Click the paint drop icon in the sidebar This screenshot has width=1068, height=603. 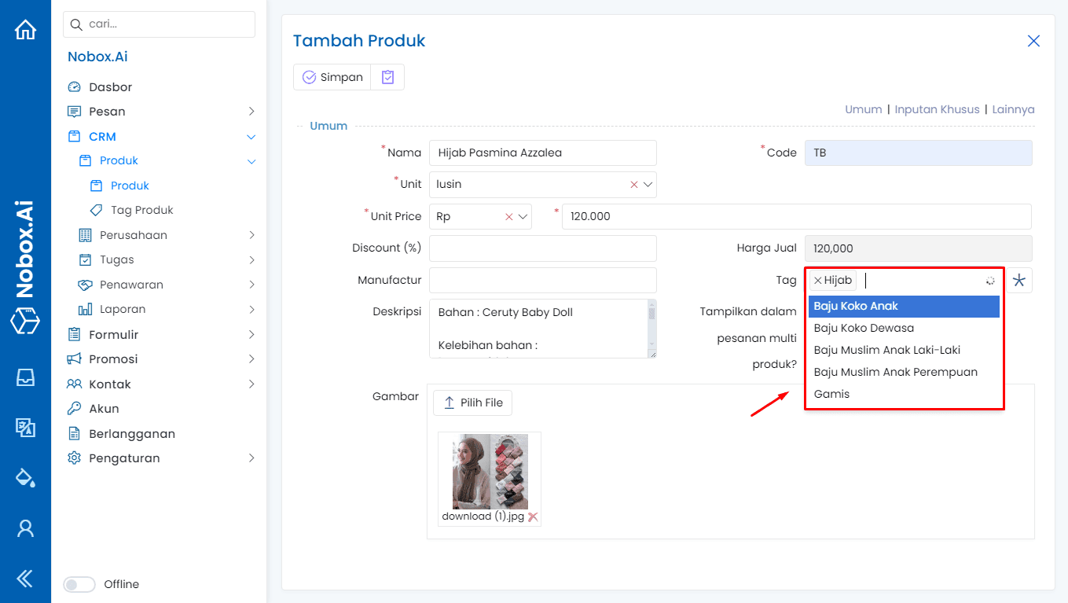pos(25,477)
